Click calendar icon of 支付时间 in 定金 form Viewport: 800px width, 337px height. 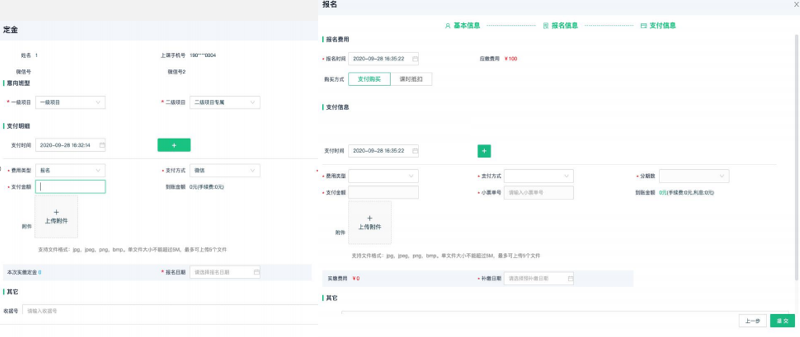(102, 145)
